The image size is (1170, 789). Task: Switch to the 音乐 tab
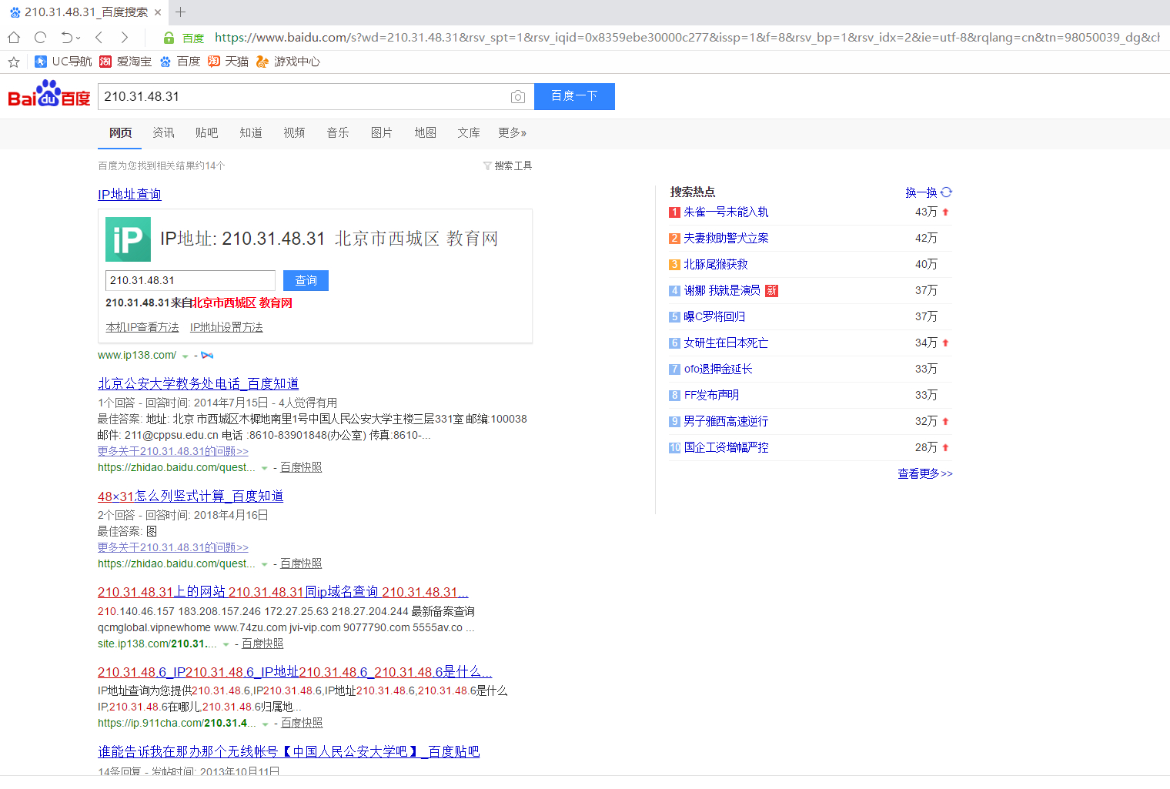(x=338, y=133)
